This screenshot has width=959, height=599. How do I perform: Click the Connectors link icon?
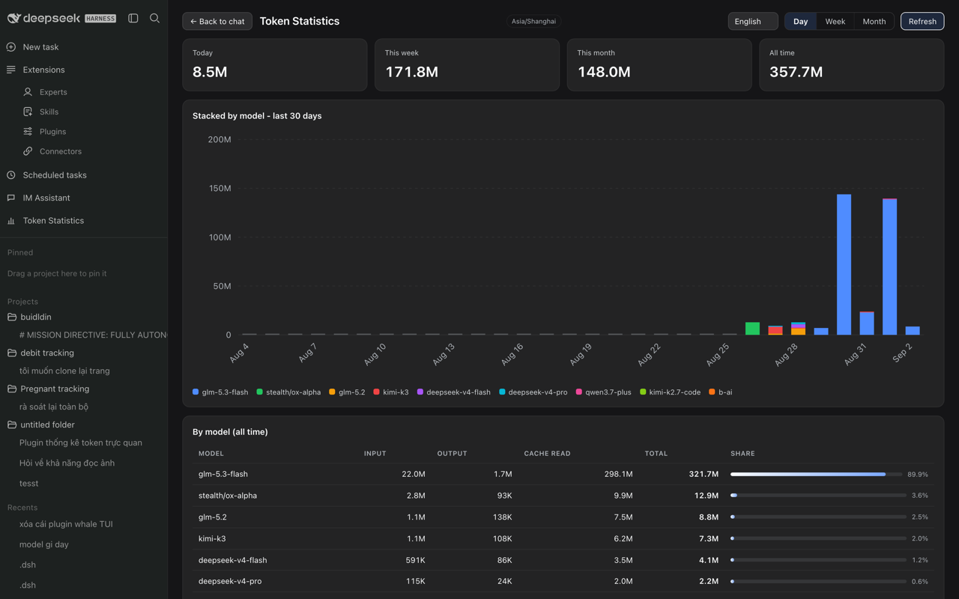tap(28, 151)
